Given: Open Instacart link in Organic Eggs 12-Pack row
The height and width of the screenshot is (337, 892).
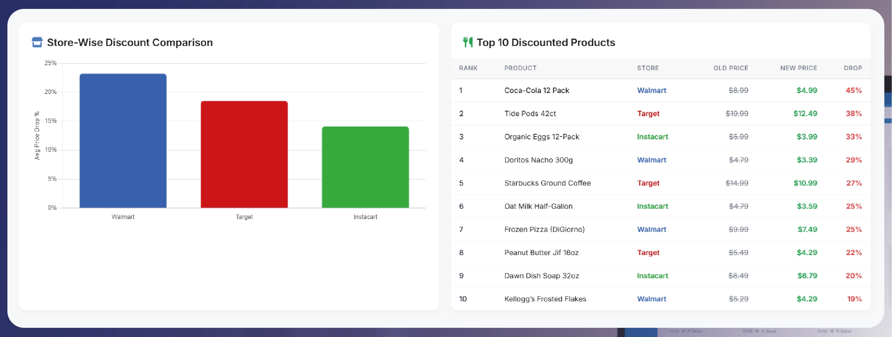Looking at the screenshot, I should (652, 137).
